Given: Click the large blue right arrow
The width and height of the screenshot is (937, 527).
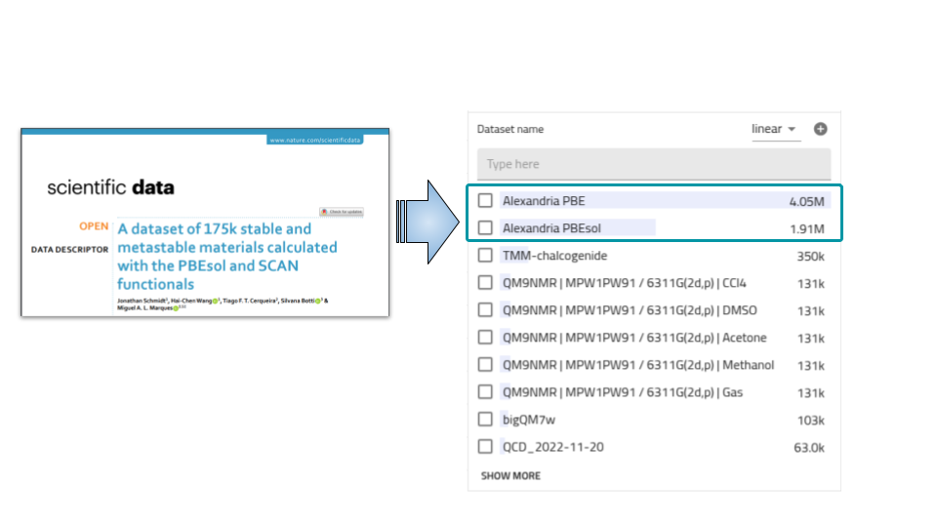Looking at the screenshot, I should pos(428,222).
